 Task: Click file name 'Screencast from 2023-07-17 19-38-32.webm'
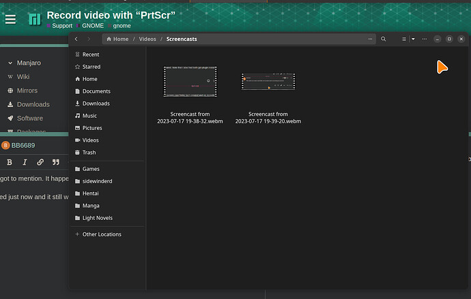click(190, 118)
